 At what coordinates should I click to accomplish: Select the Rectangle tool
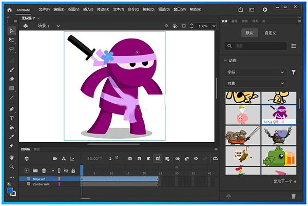tap(12, 88)
